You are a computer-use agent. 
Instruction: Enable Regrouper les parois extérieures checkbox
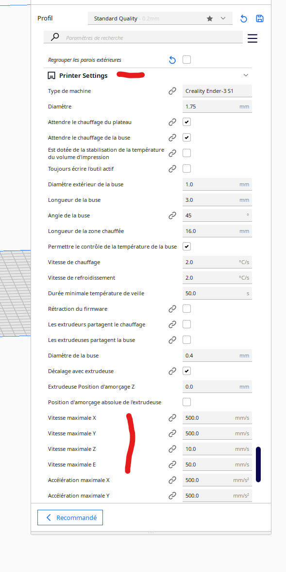pos(186,59)
